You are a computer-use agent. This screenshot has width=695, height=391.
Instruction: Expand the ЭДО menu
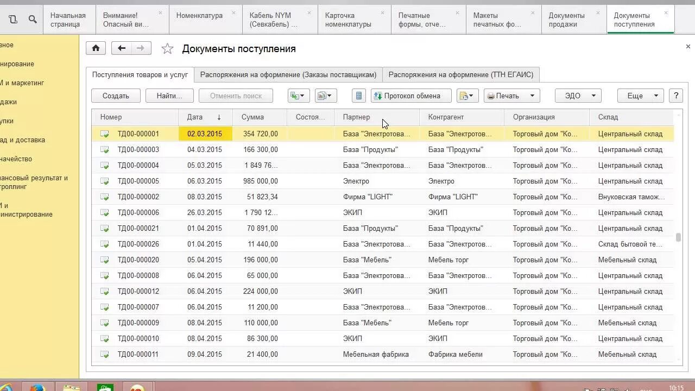pyautogui.click(x=578, y=96)
